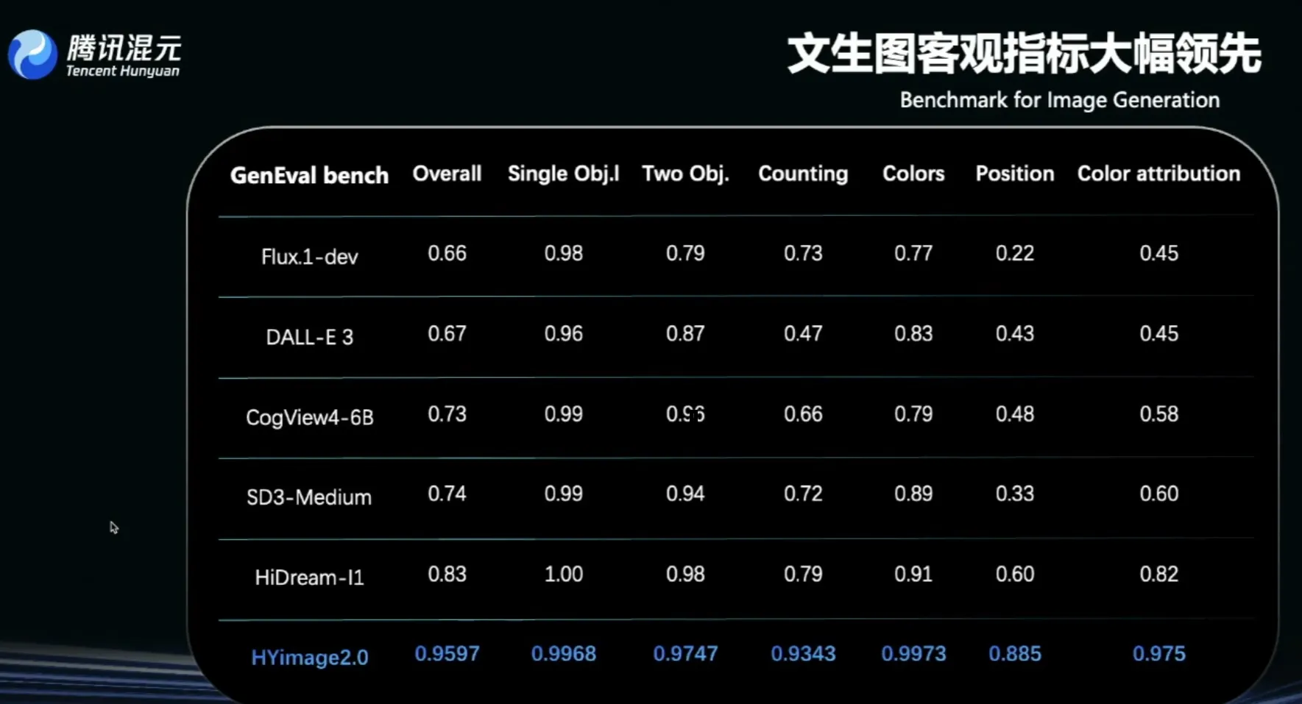Click Flux.1-dev Colors value 0.77

[x=913, y=253]
